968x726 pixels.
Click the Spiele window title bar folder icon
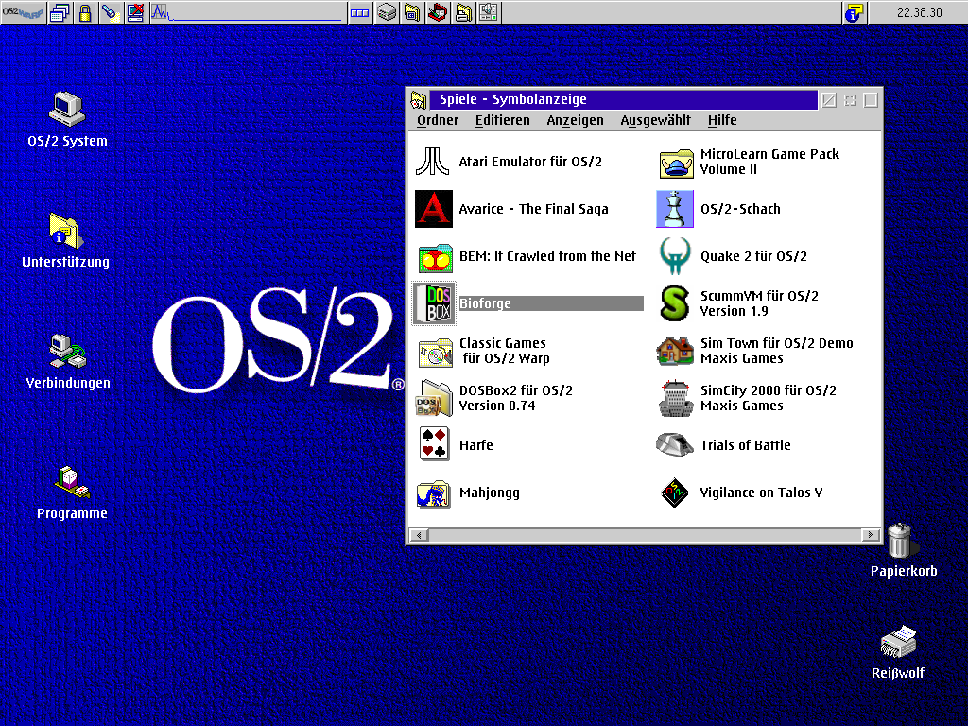419,100
